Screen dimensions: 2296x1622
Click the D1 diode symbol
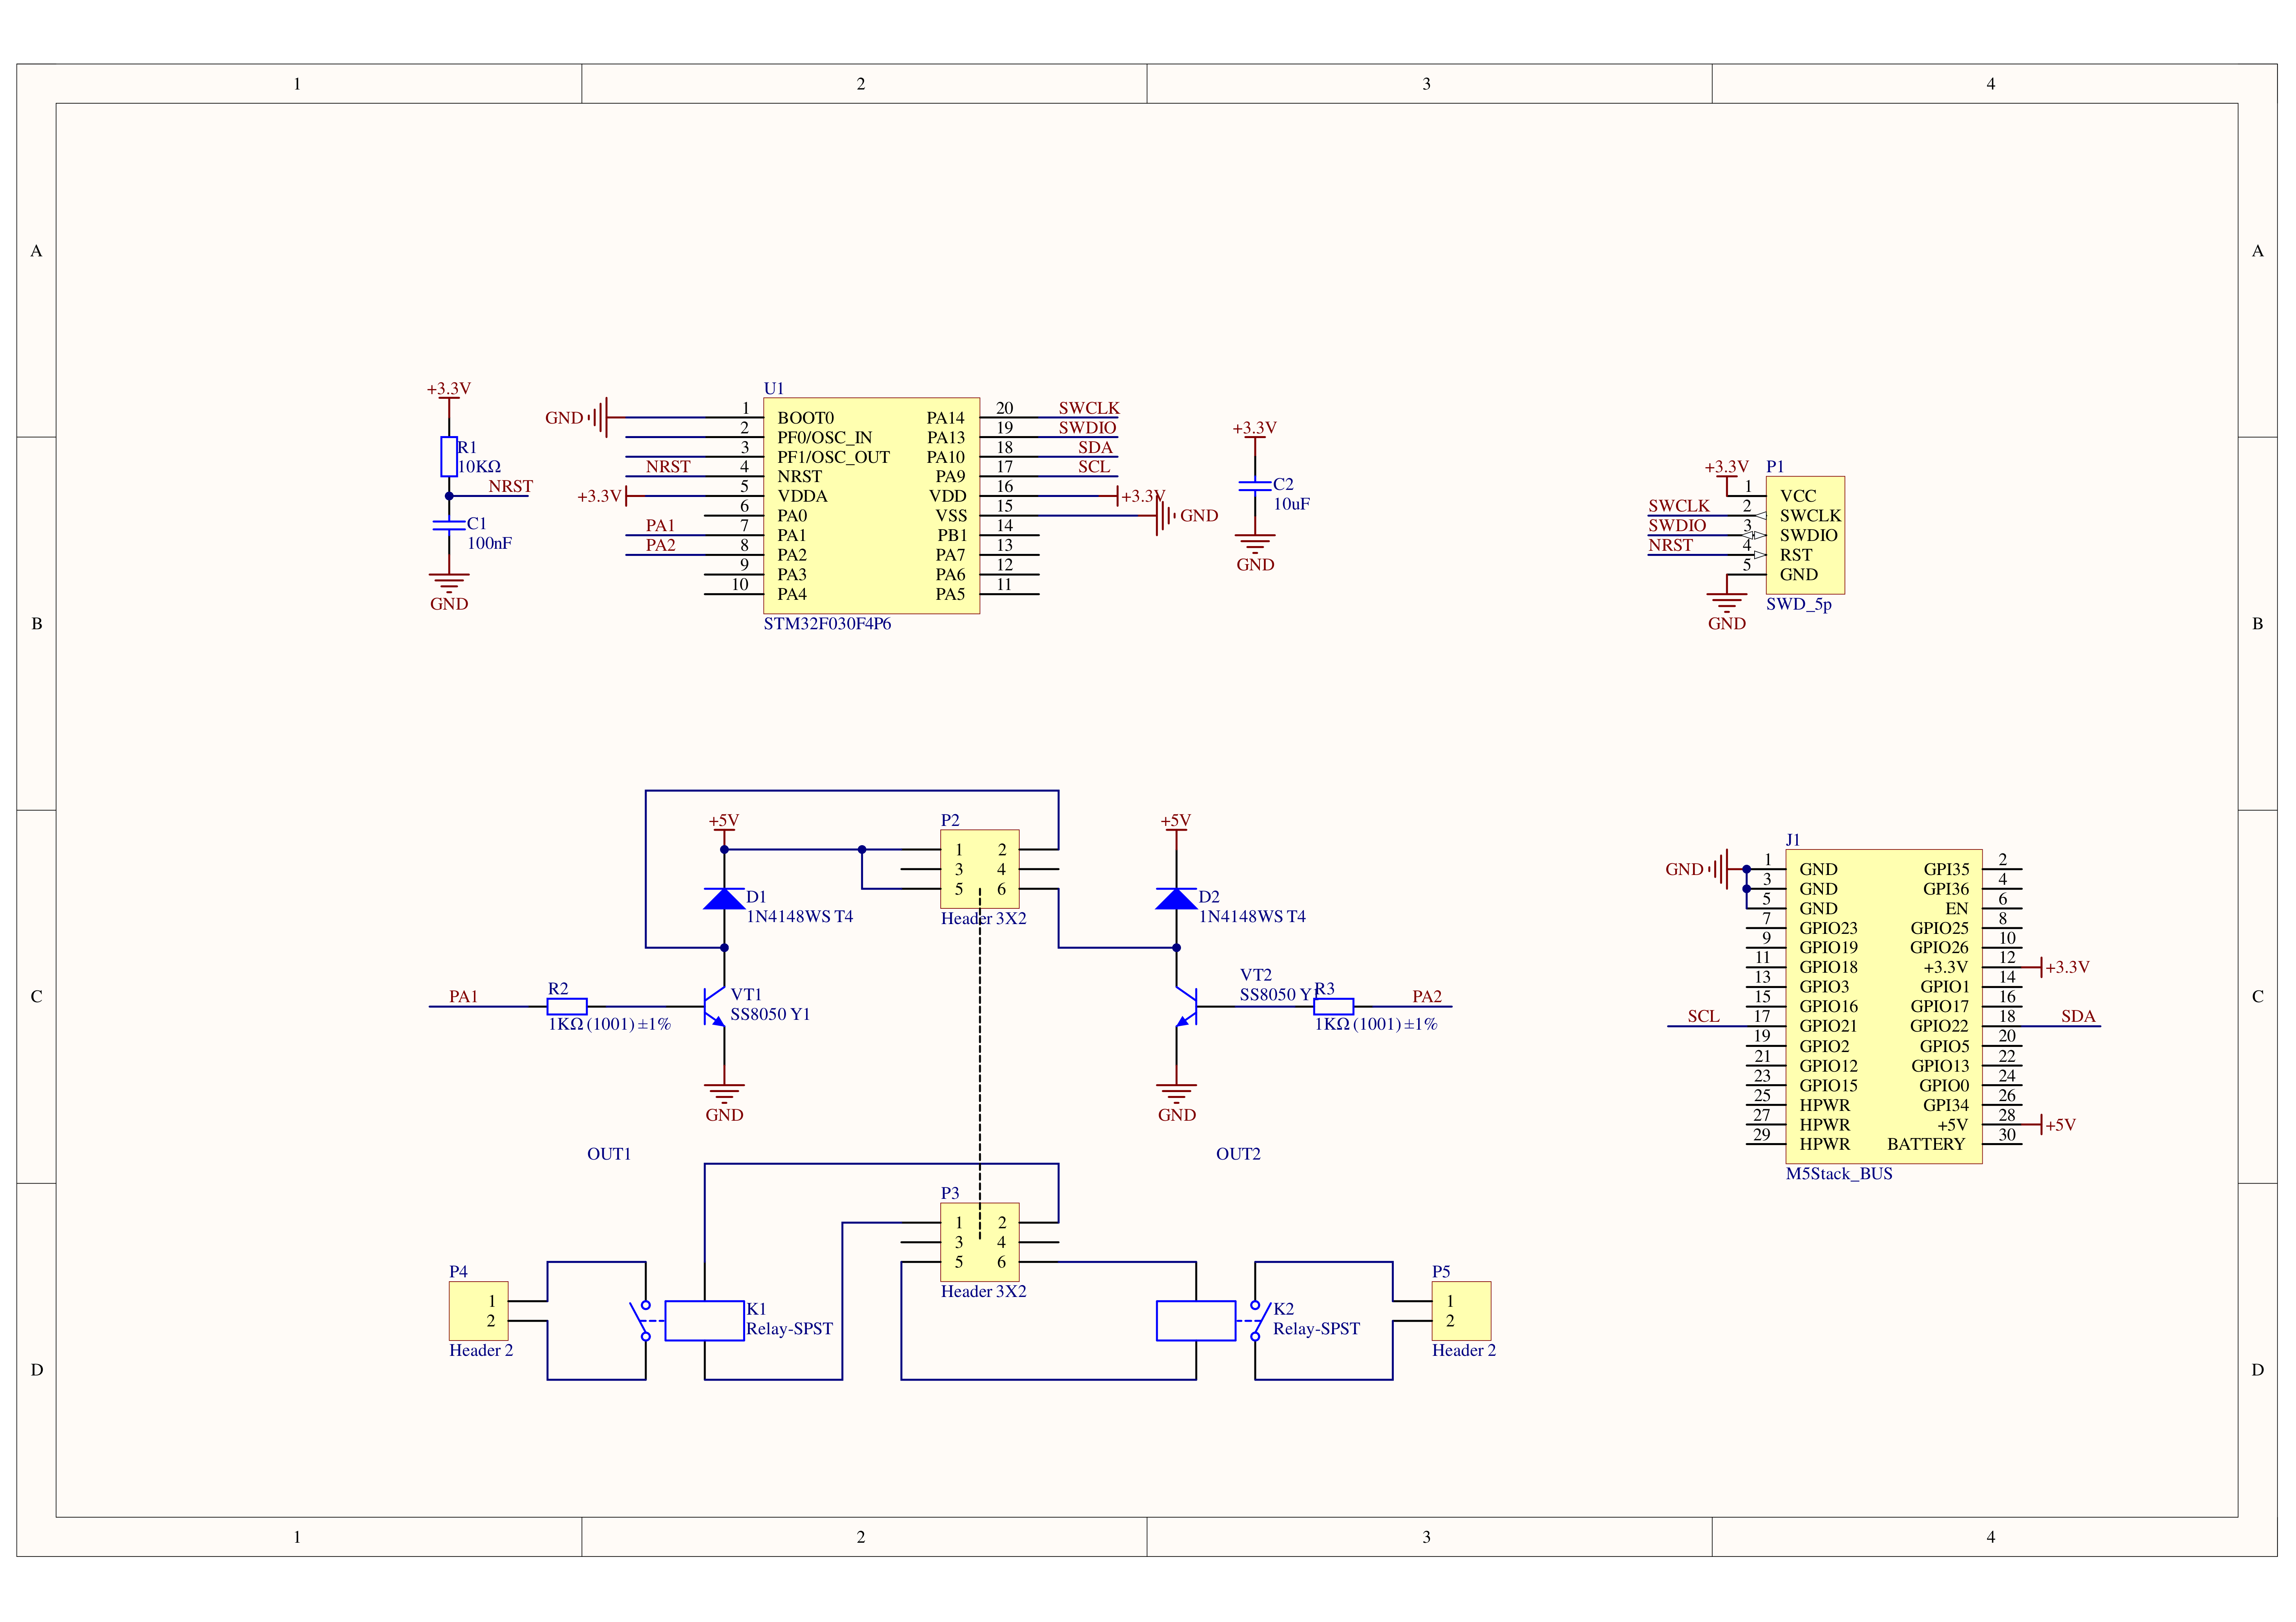click(724, 898)
